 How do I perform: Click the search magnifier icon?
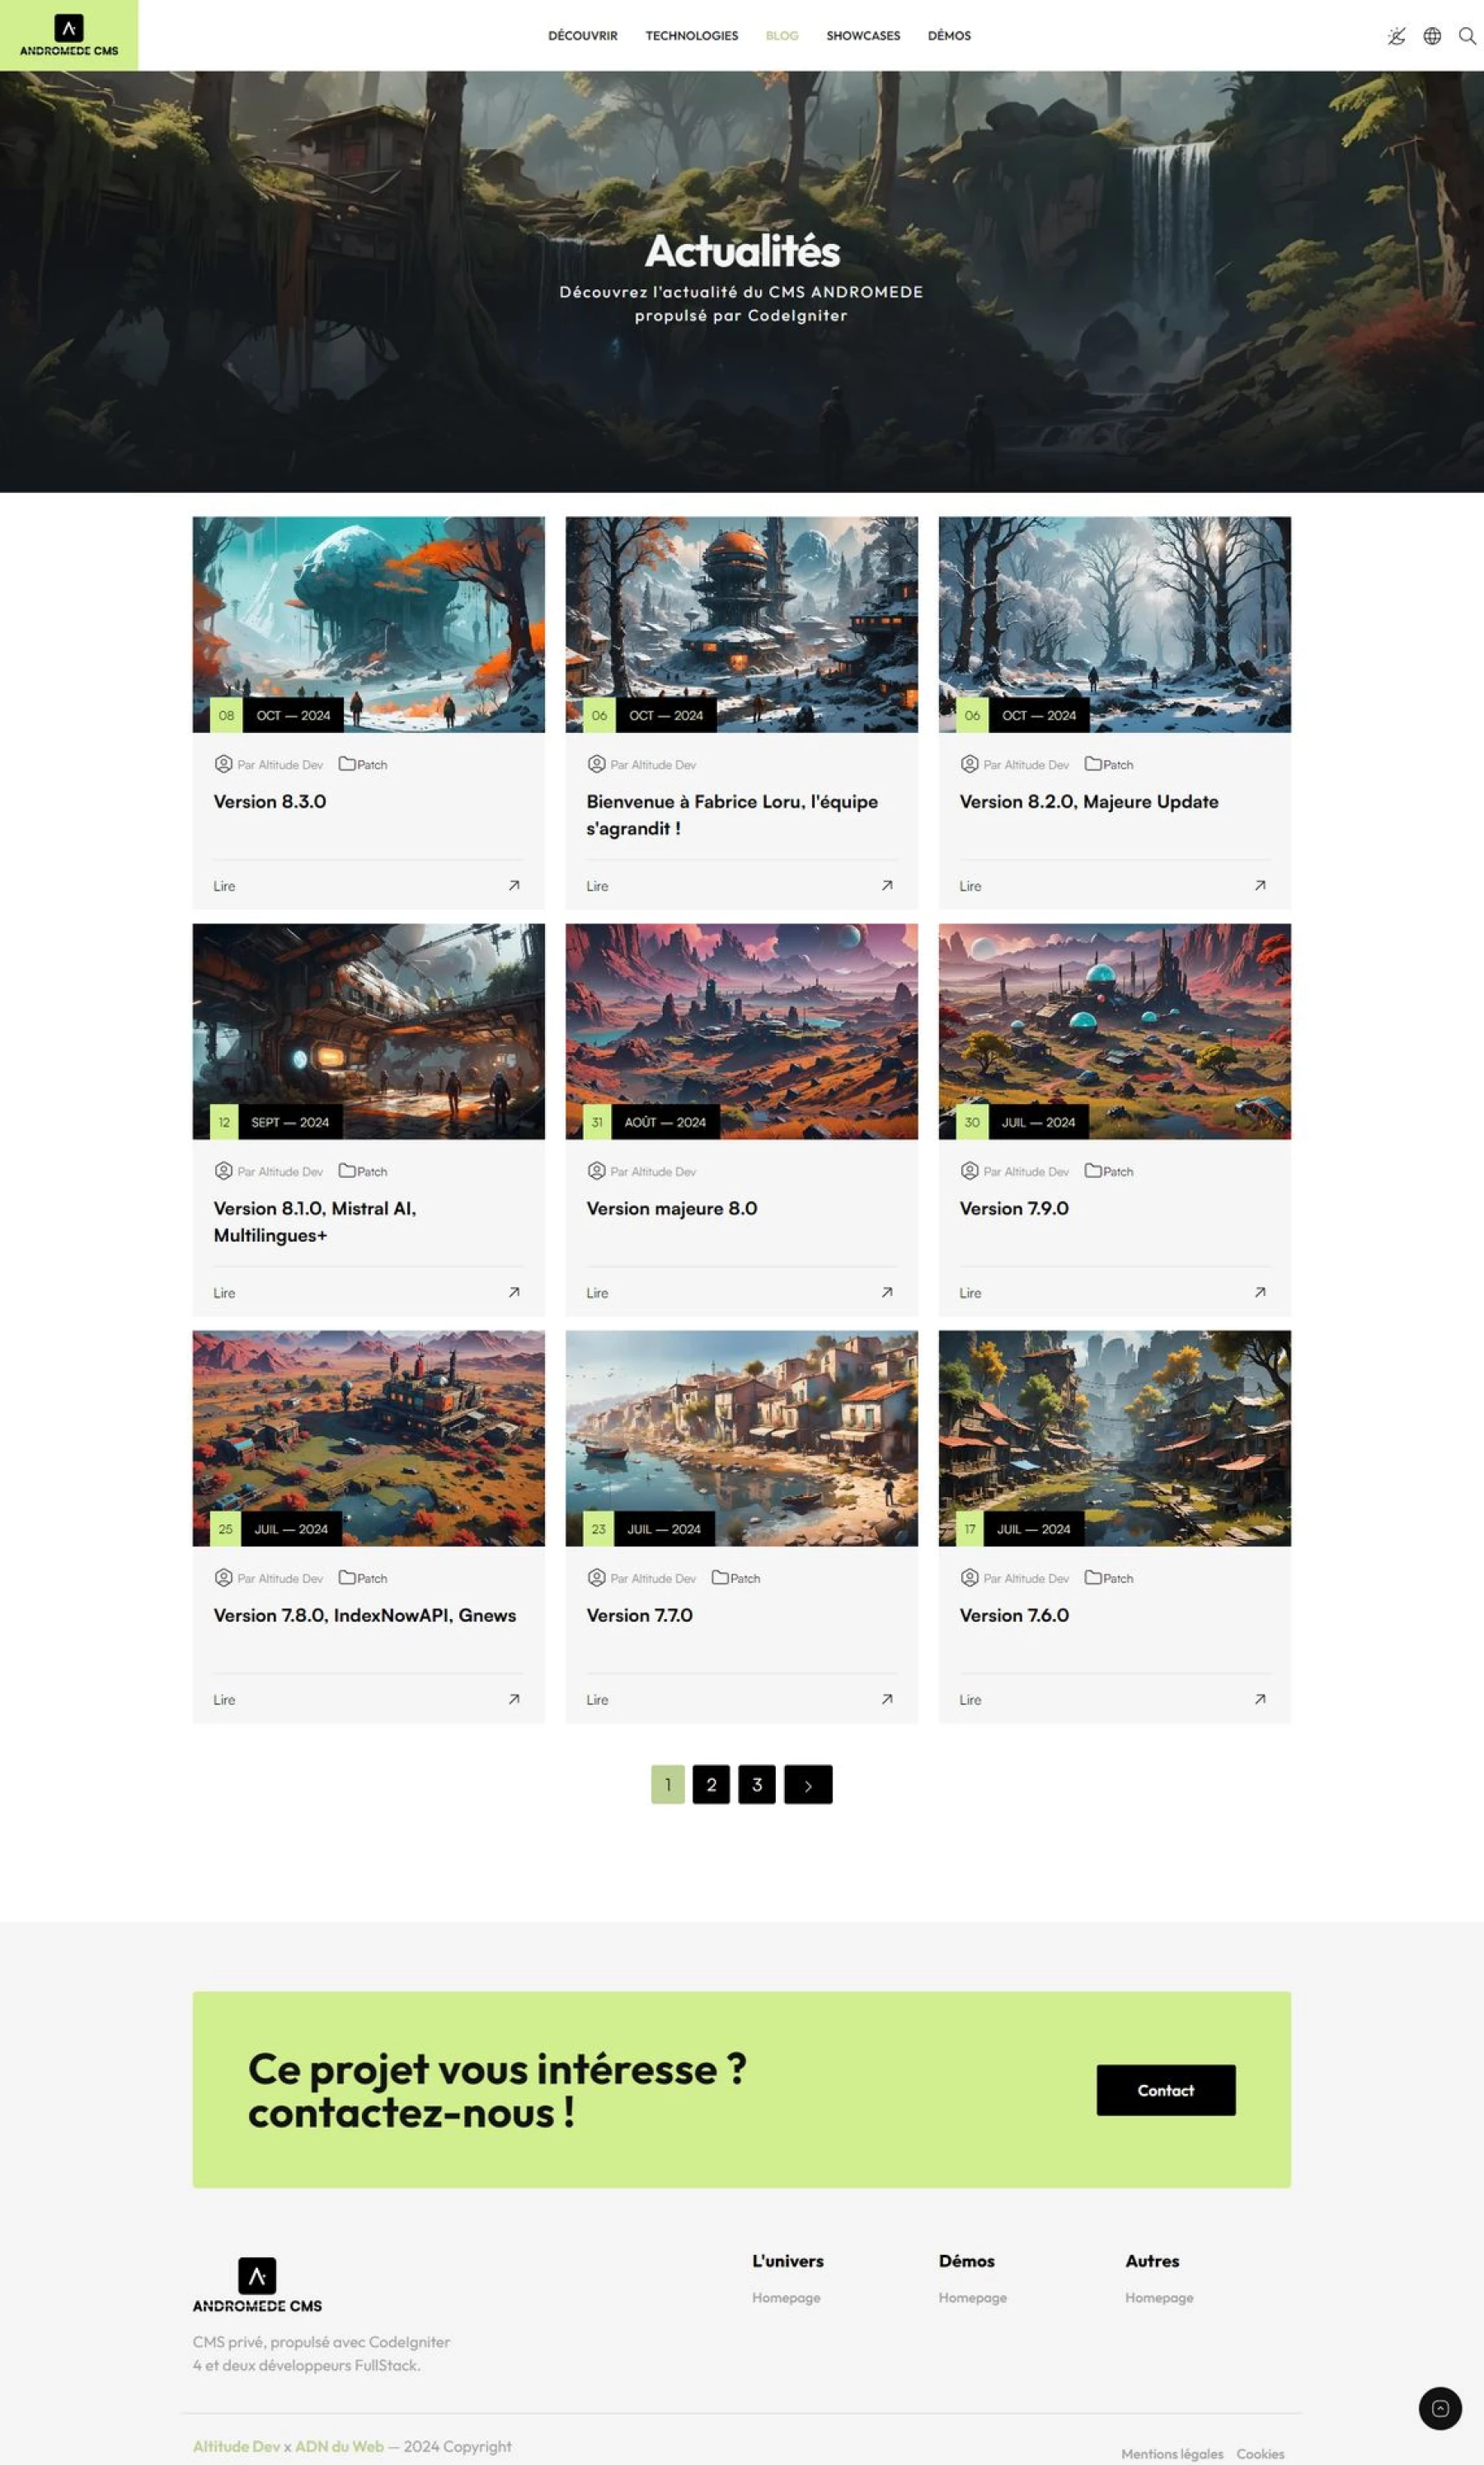(x=1467, y=36)
